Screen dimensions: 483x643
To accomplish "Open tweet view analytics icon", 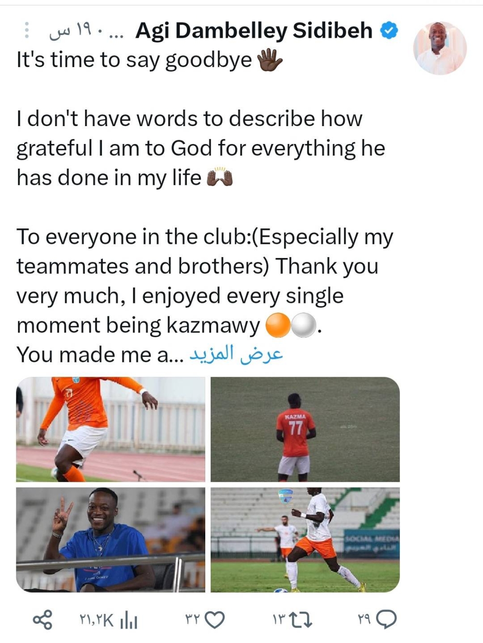I will tap(129, 620).
